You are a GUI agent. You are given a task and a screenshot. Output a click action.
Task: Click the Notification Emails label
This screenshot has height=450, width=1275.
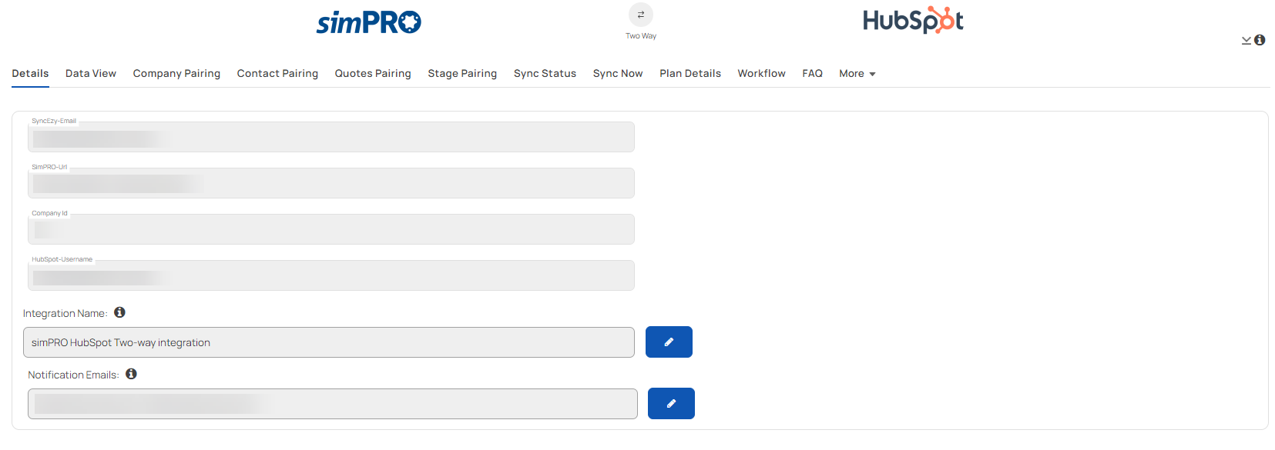pos(73,375)
